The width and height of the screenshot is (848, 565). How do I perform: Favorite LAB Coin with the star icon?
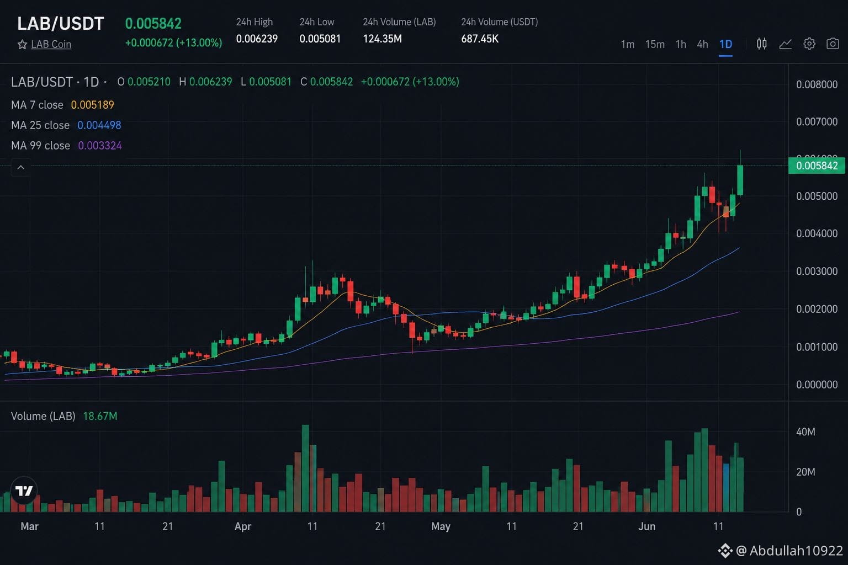coord(22,45)
